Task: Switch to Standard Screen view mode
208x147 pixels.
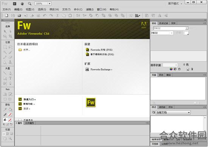Action: click(4, 134)
